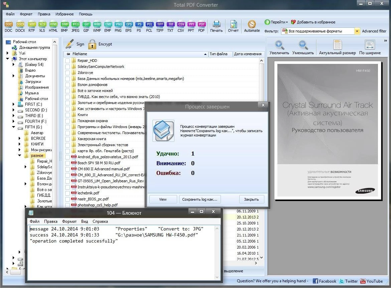This screenshot has height=288, width=391.
Task: Check Android_dlya_polzovatelya_2013.pdf checkbox
Action: coord(67,157)
